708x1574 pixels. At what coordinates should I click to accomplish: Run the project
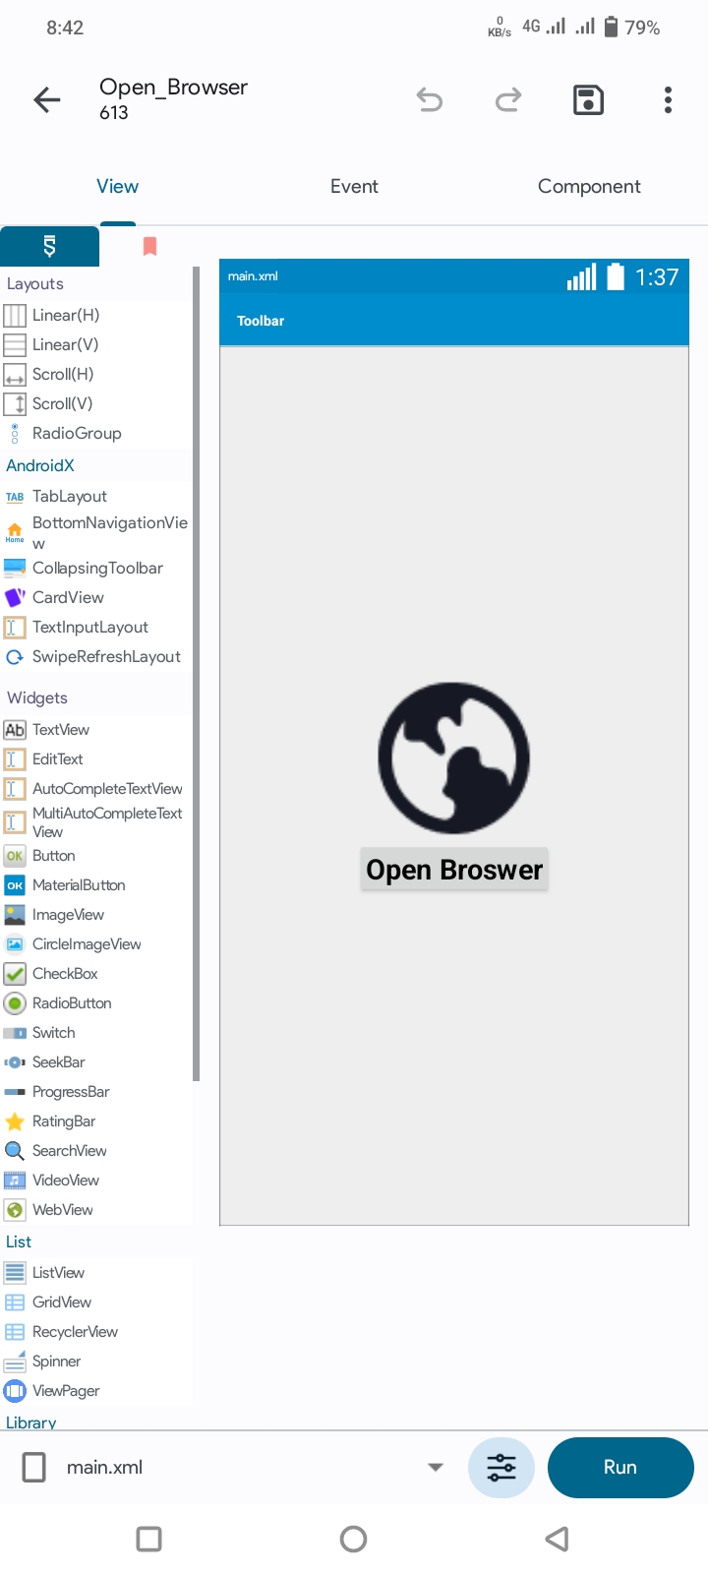tap(620, 1468)
